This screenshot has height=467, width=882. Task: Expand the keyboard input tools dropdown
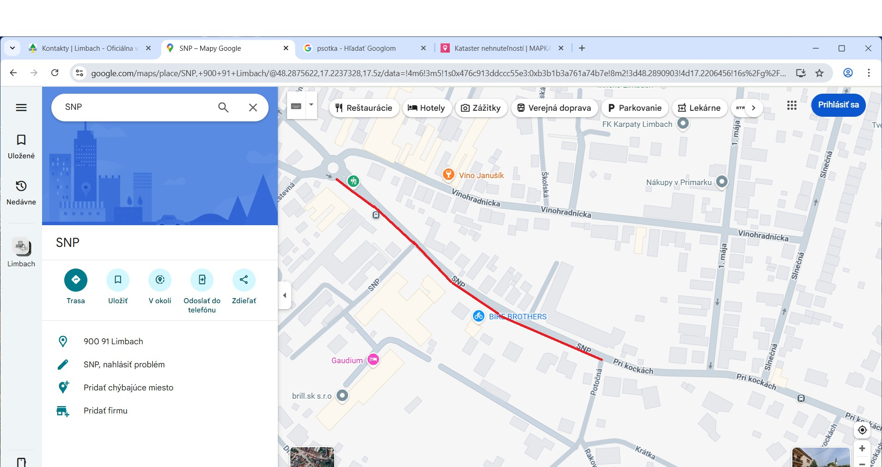(311, 105)
